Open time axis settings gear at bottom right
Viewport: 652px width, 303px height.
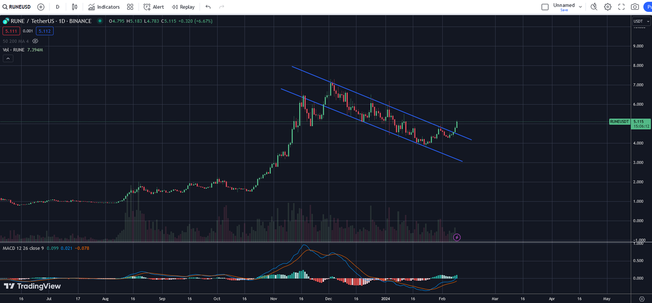(x=642, y=298)
